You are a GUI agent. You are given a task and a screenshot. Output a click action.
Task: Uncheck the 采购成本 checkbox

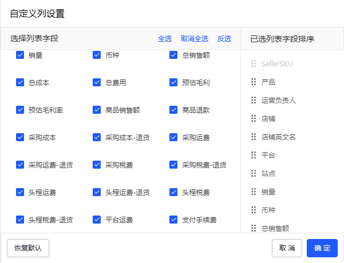[x=20, y=137]
